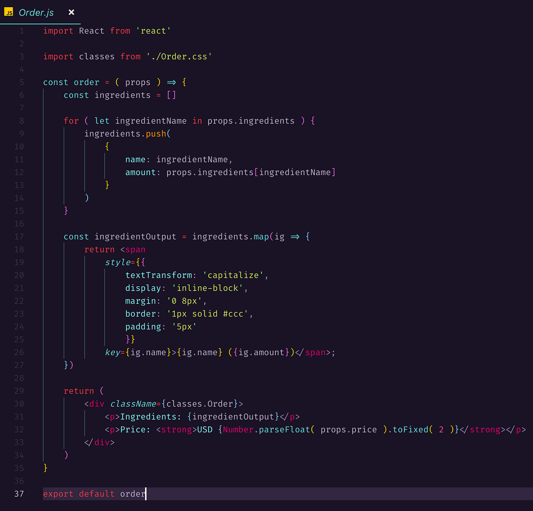Click the './Order.css' import path
The height and width of the screenshot is (511, 533).
pos(179,56)
